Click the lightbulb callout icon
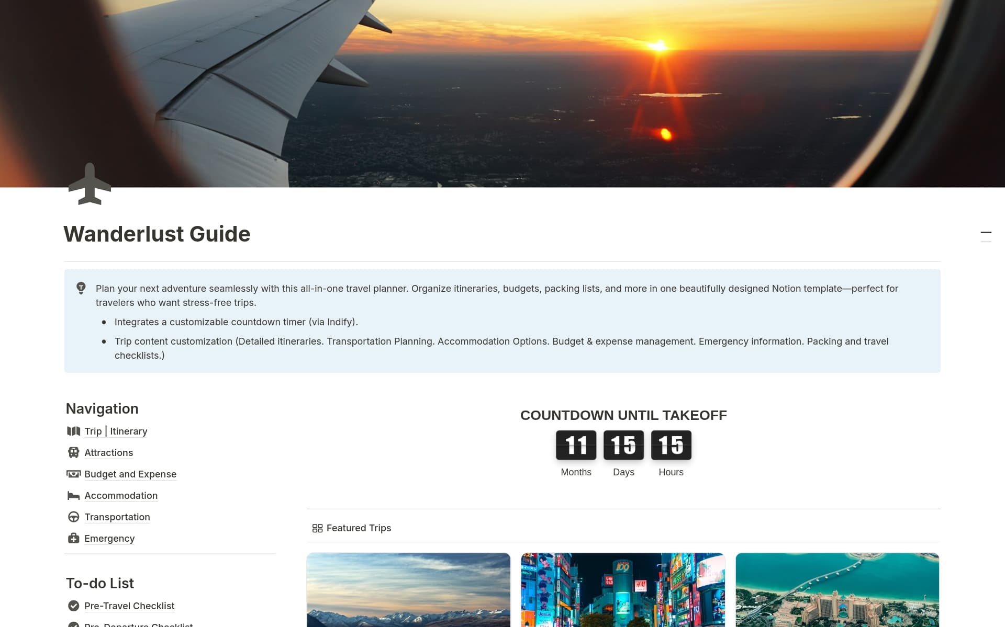This screenshot has height=627, width=1005. click(81, 288)
